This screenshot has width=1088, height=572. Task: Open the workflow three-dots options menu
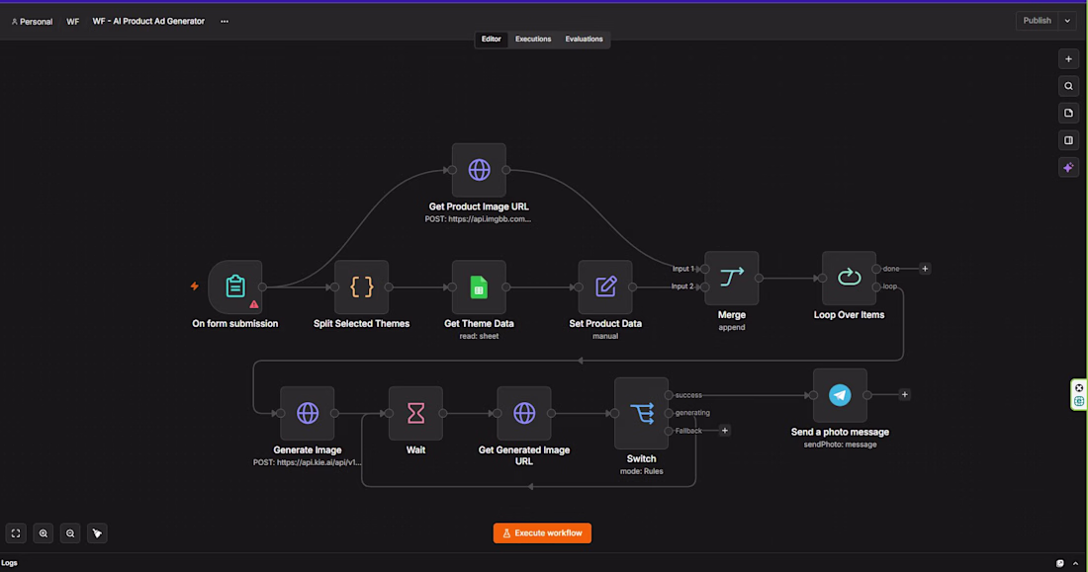tap(225, 22)
